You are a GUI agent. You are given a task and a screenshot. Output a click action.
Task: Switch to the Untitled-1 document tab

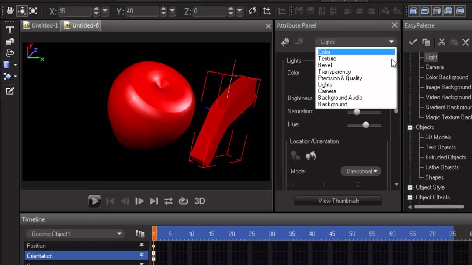pyautogui.click(x=41, y=25)
